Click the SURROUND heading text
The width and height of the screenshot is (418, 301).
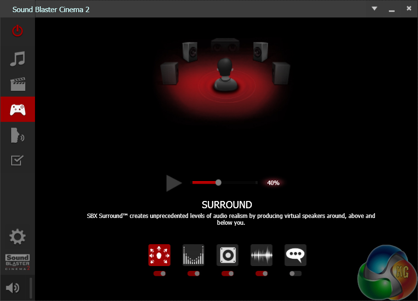[227, 204]
